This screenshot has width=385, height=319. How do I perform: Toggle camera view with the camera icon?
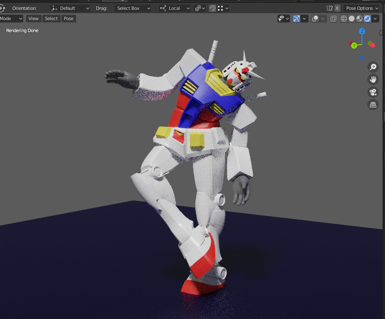click(373, 92)
